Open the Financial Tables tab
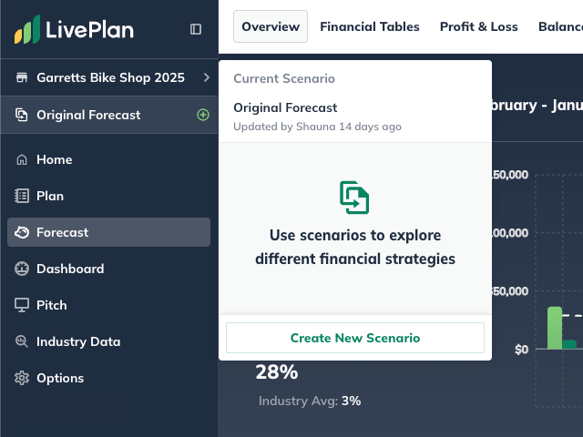 click(x=370, y=26)
